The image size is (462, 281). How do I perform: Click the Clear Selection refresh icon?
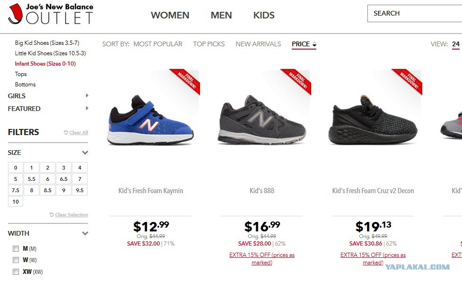[x=52, y=215]
